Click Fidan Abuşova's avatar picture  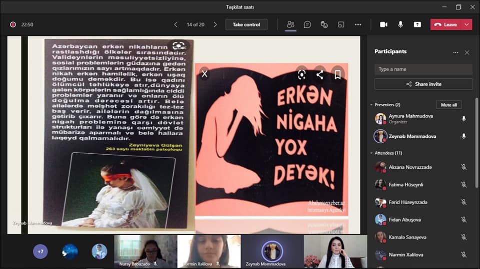(380, 220)
